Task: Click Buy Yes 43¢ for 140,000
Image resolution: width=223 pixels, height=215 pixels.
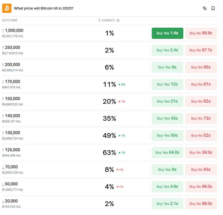Action: click(x=167, y=119)
